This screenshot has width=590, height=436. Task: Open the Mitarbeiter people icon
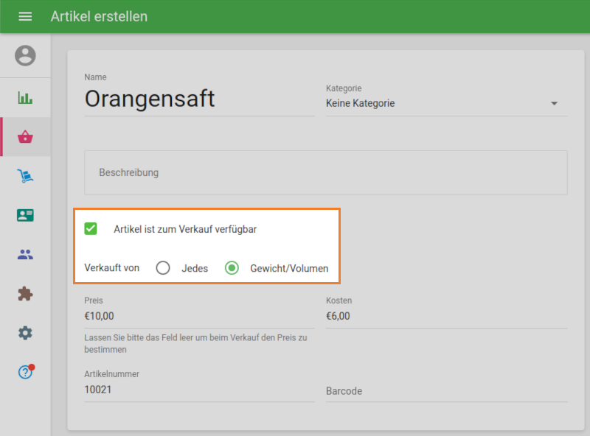click(24, 254)
